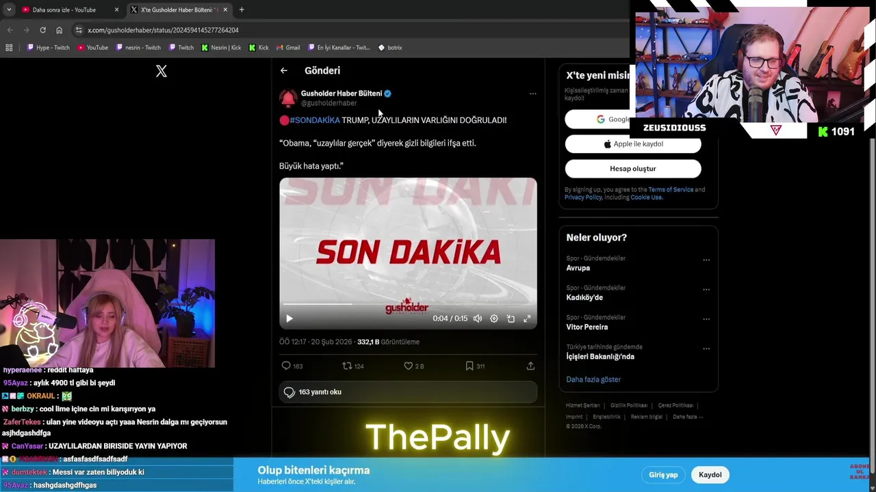Click the Giriş yap button
Viewport: 876px width, 492px height.
click(663, 475)
